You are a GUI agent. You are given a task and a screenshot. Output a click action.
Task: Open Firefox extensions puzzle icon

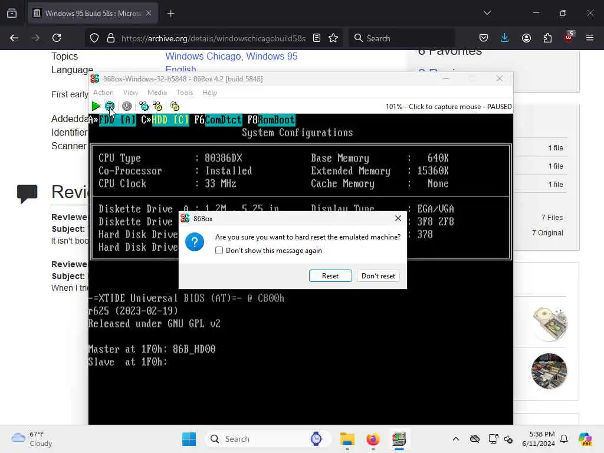pos(547,38)
